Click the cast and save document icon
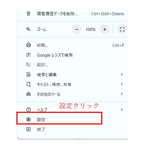This screenshot has width=146, height=161. coord(29,84)
